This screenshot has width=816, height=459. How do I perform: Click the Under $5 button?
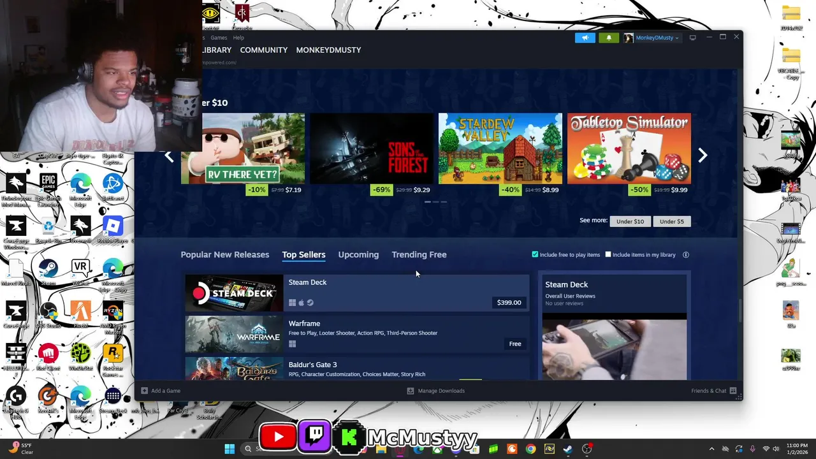coord(671,221)
